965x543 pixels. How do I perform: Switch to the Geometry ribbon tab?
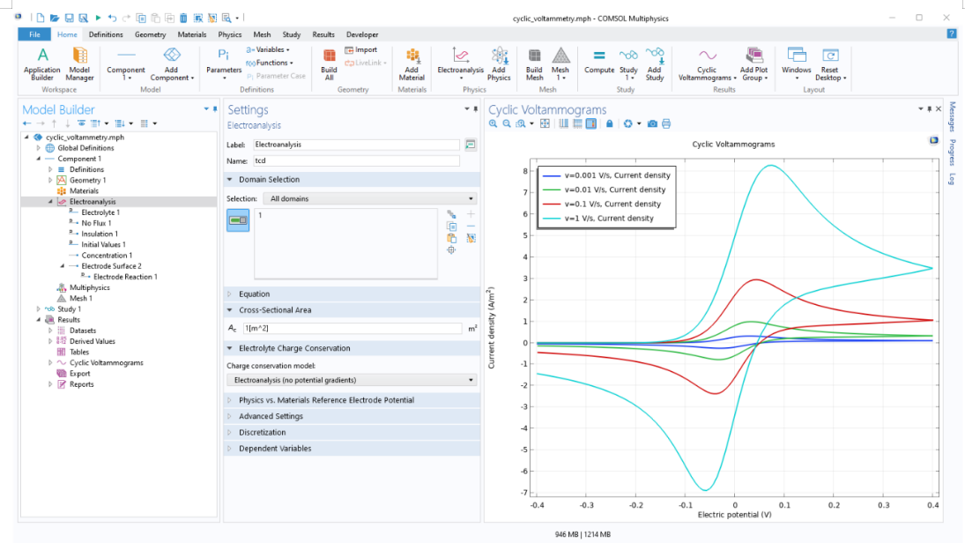150,34
